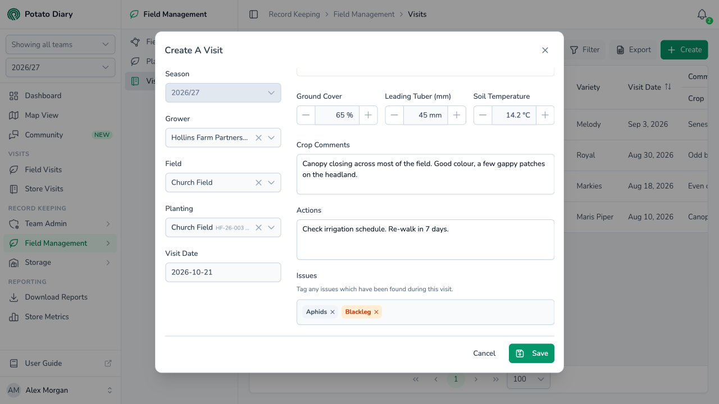
Task: Toggle the sidebar panel icon
Action: click(253, 15)
